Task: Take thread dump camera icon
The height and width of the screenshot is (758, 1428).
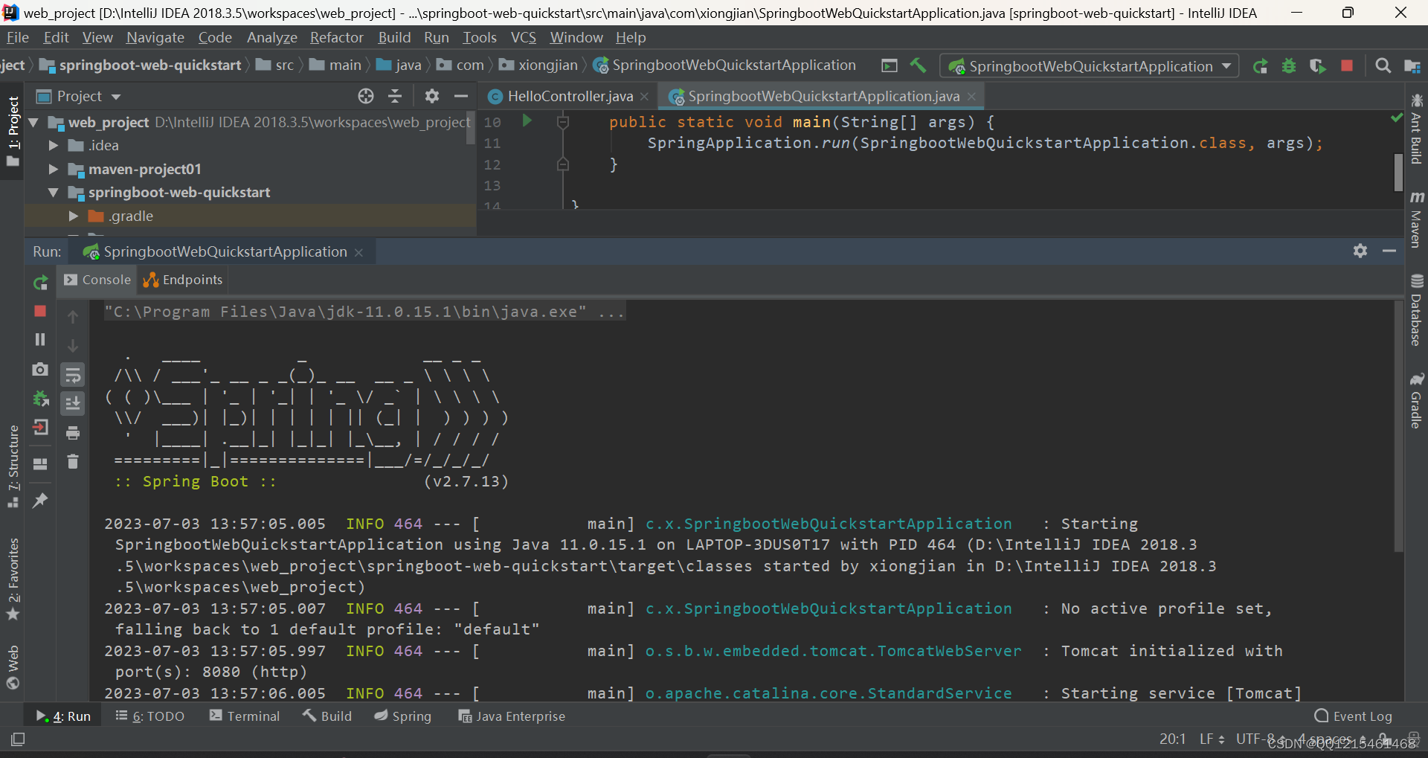Action: tap(40, 369)
